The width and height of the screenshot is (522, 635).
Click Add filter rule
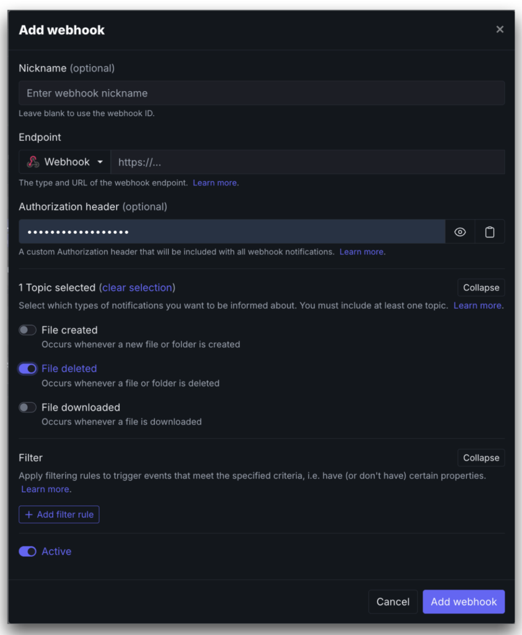click(59, 514)
